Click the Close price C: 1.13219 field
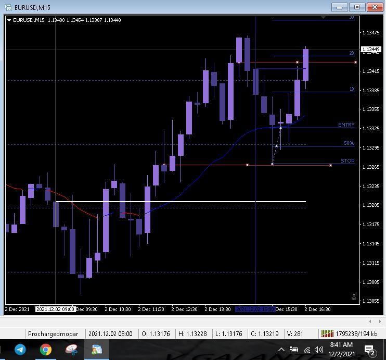Image resolution: width=386 pixels, height=360 pixels. (x=265, y=334)
